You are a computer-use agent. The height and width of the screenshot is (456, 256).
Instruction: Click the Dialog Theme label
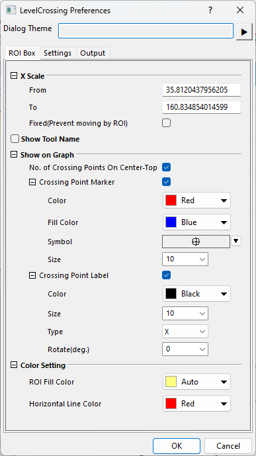pos(28,28)
